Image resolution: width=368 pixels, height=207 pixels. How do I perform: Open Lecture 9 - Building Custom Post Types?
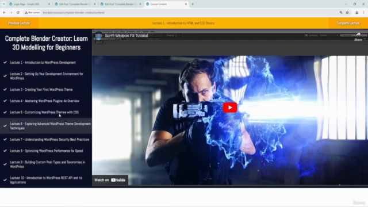point(47,164)
